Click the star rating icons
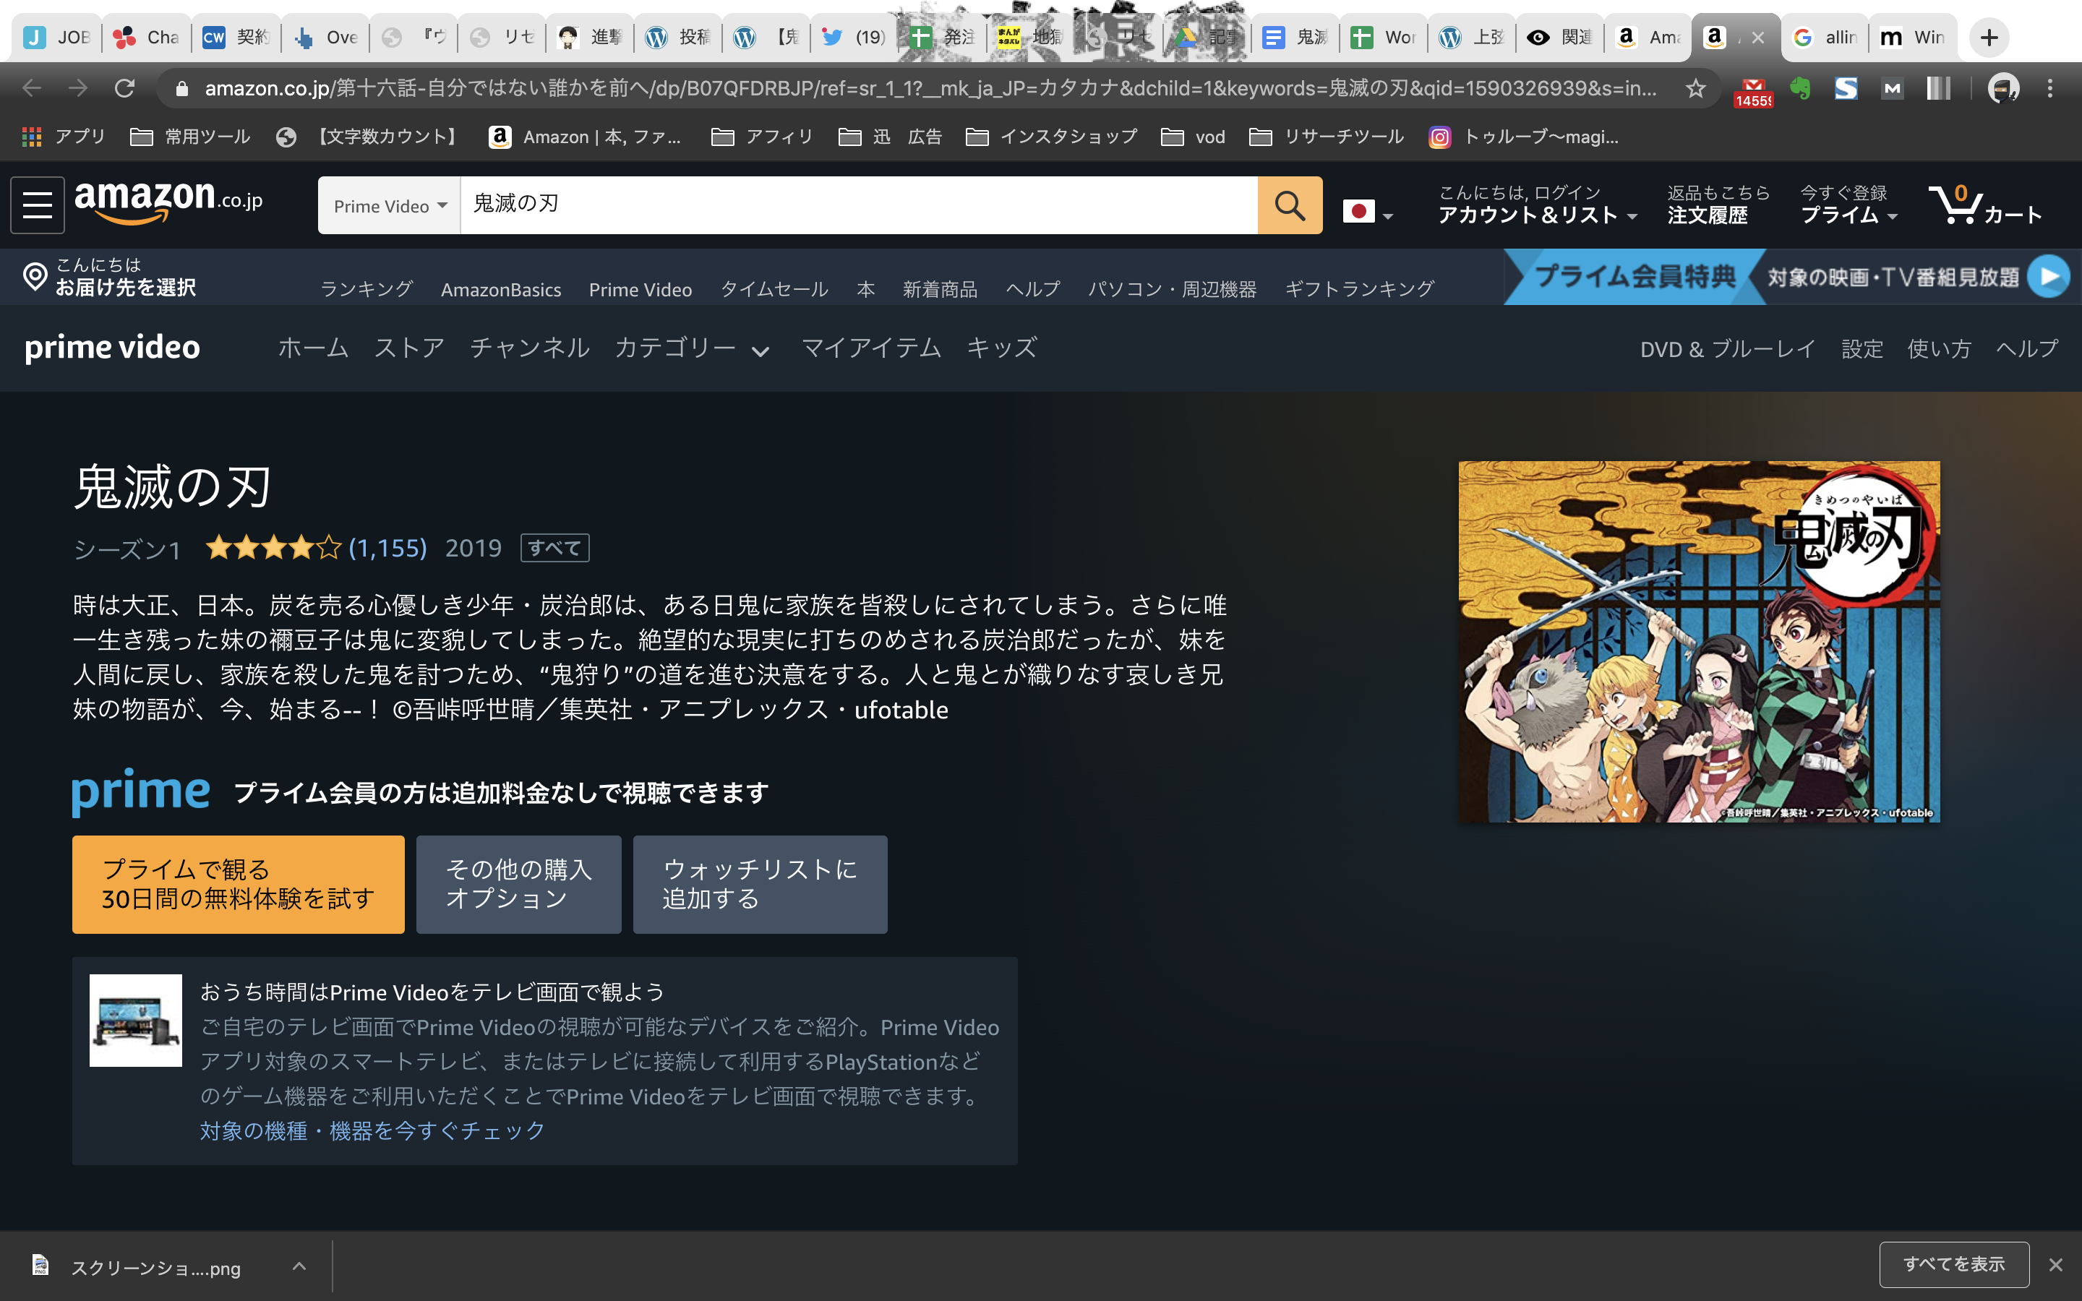Image resolution: width=2082 pixels, height=1301 pixels. pyautogui.click(x=273, y=547)
